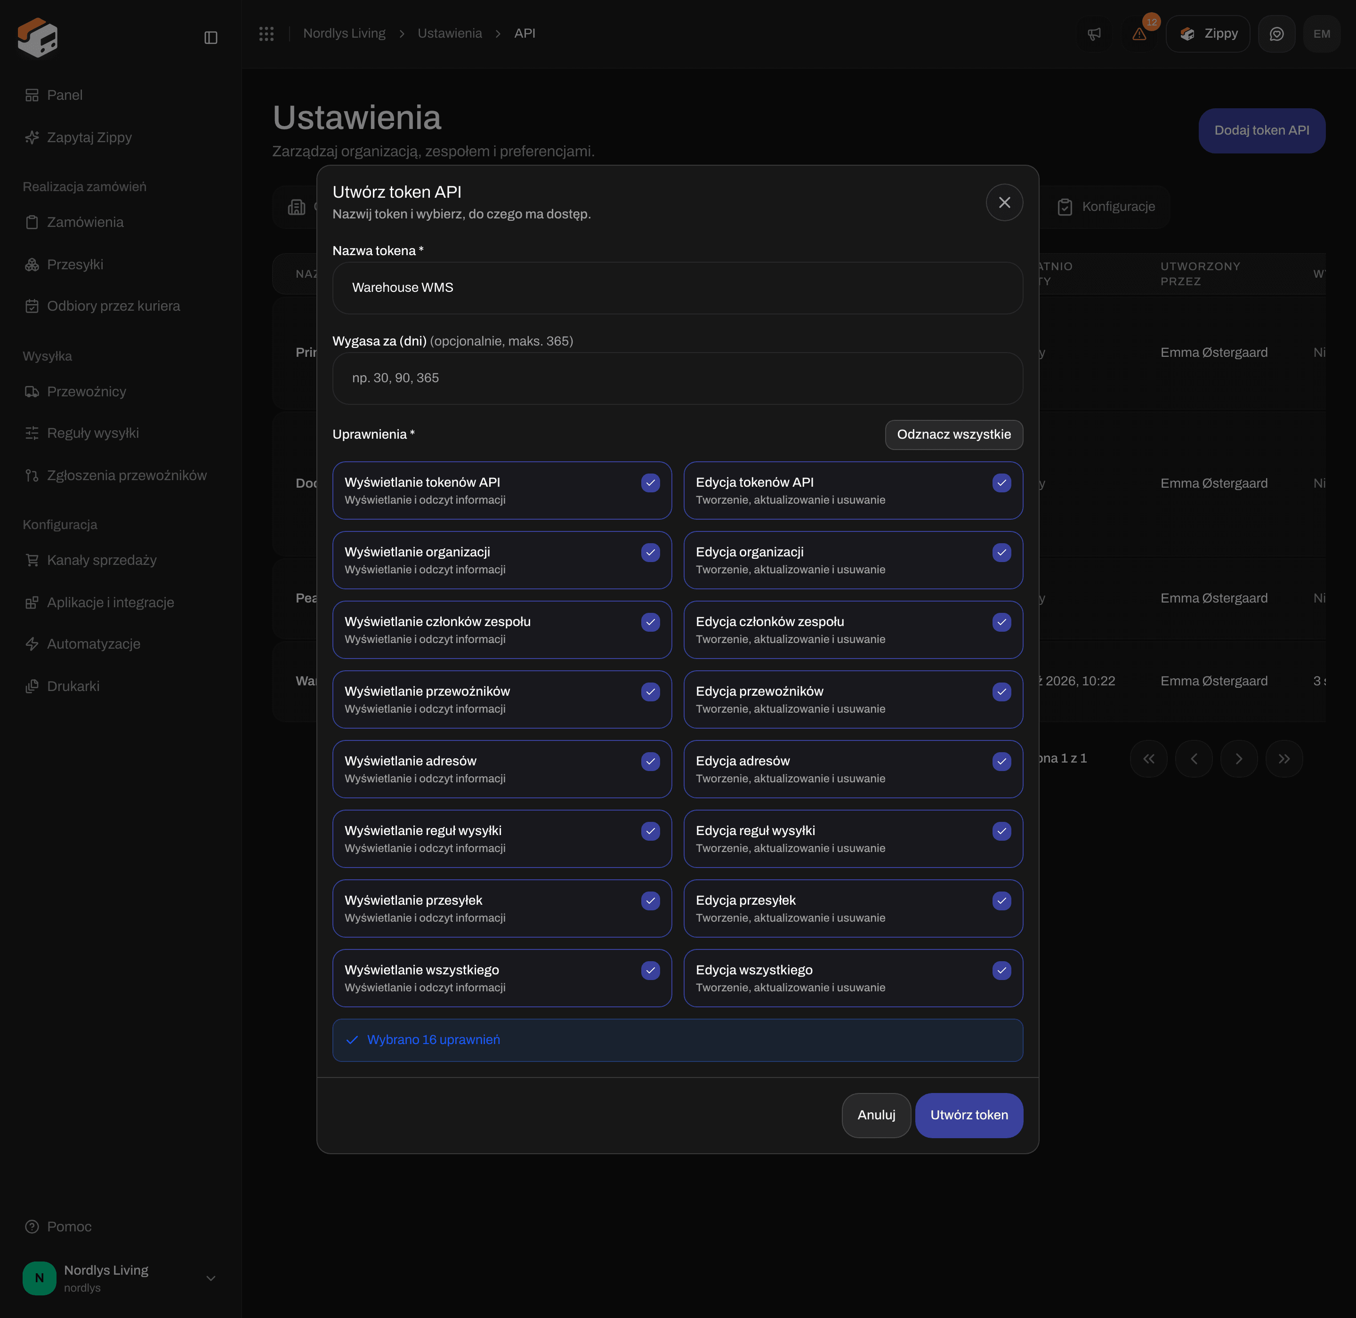The image size is (1356, 1318).
Task: Click the Aplikacje i integracje icon
Action: 32,602
